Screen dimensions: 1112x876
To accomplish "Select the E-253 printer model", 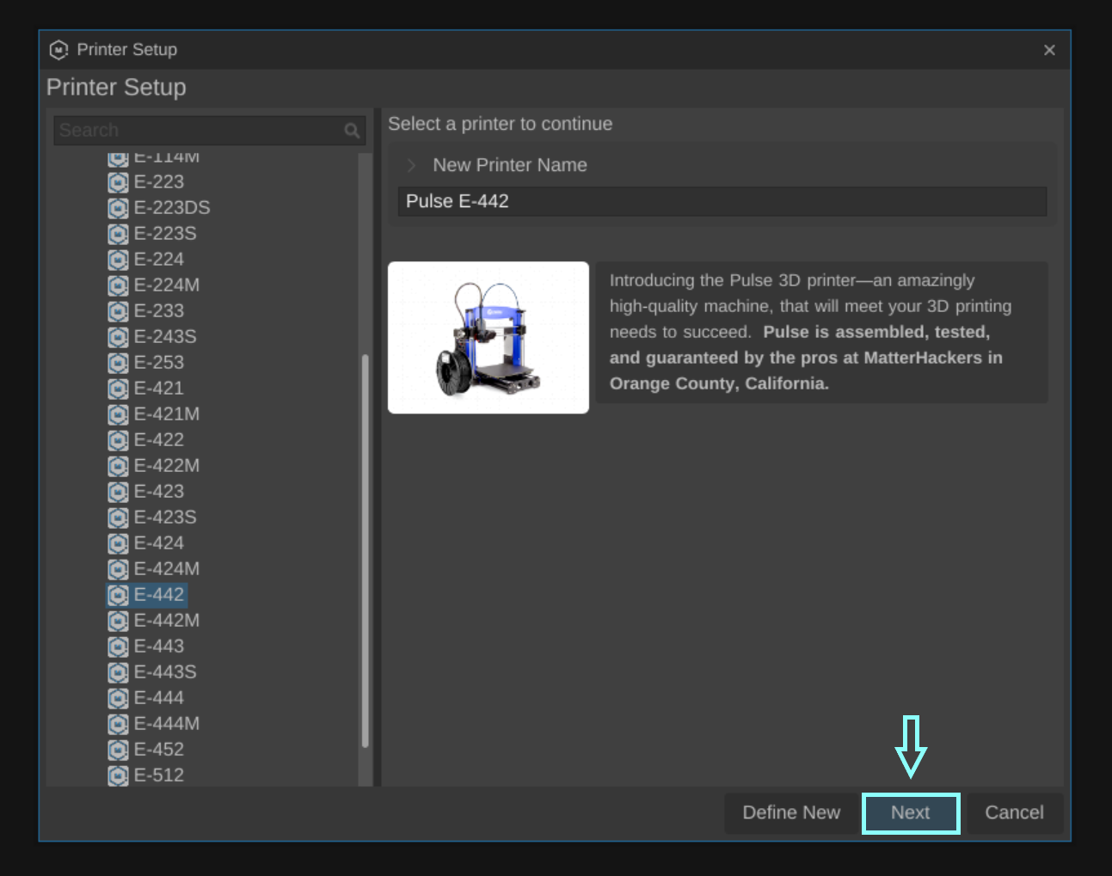I will 159,363.
